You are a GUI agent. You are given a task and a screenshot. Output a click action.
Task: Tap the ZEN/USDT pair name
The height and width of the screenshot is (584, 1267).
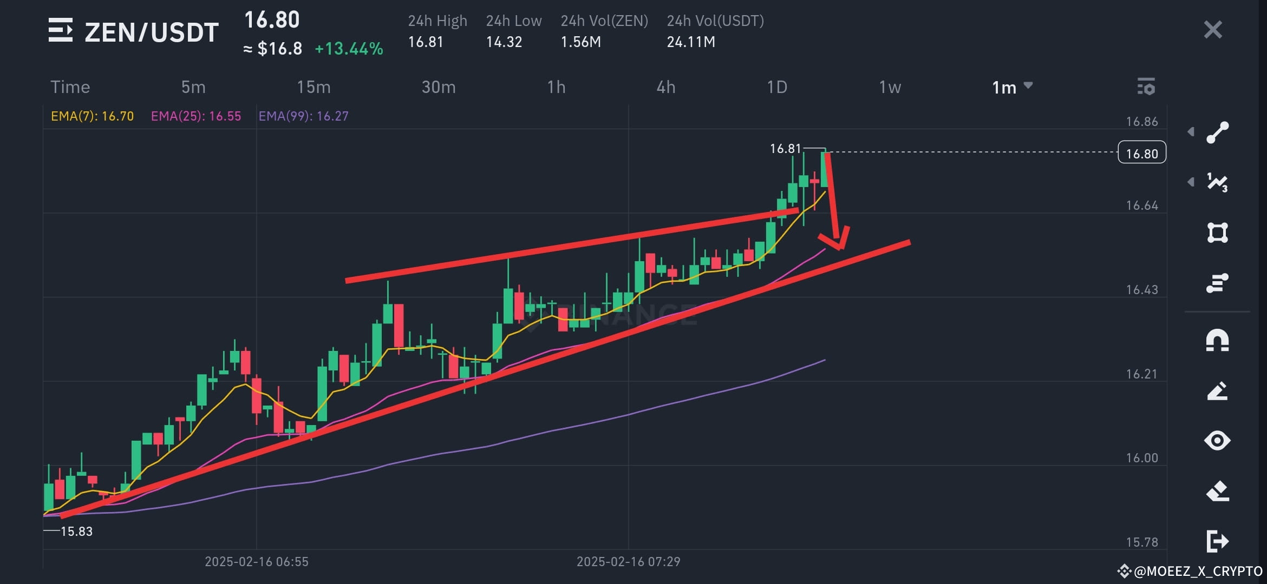(152, 32)
